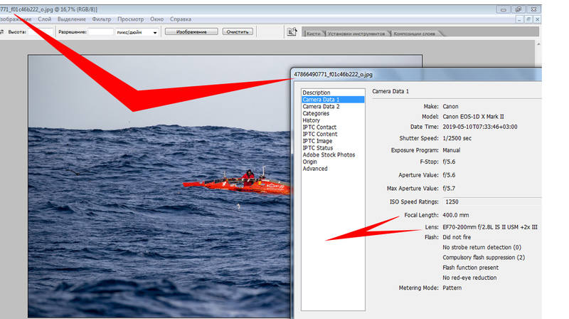Click the Flash value Did not fire
Image resolution: width=569 pixels, height=319 pixels.
pyautogui.click(x=457, y=237)
